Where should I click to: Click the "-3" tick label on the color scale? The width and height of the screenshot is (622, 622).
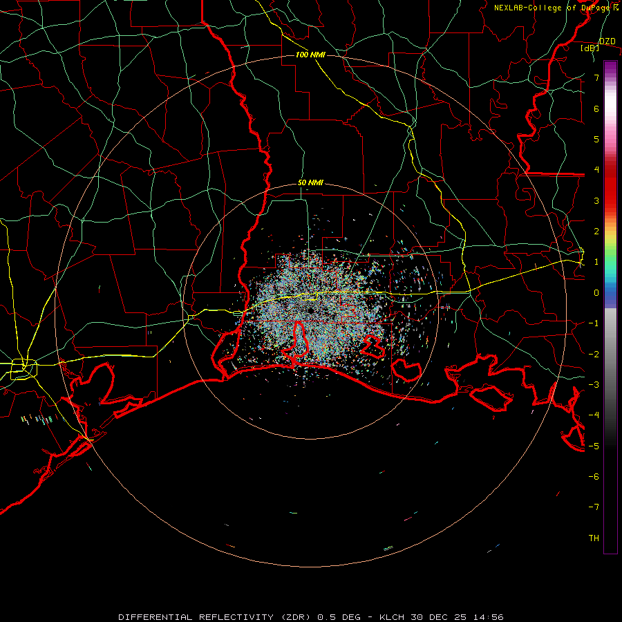click(x=594, y=385)
